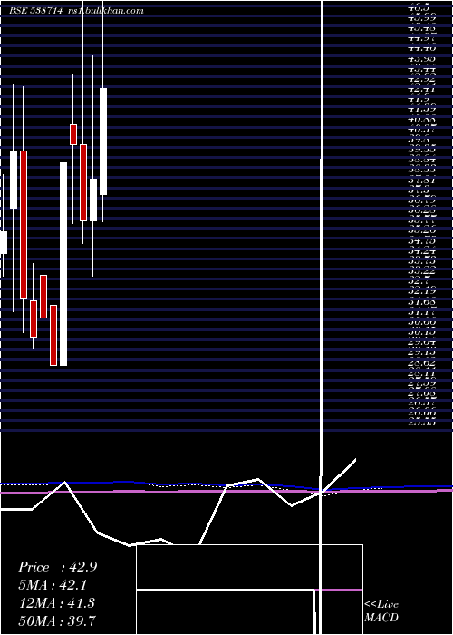Select the small red candle highest on chart
Screen dimensions: 453x635
73,134
